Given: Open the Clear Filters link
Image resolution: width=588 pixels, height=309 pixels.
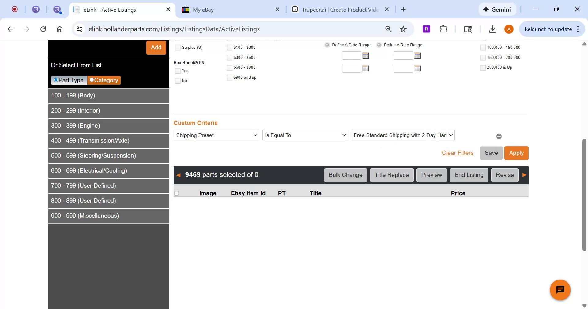Looking at the screenshot, I should point(457,153).
